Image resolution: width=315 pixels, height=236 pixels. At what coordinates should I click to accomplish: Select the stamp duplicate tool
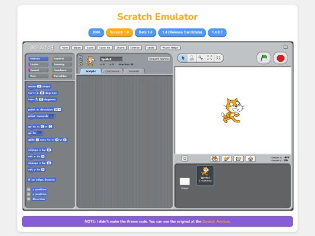[192, 58]
